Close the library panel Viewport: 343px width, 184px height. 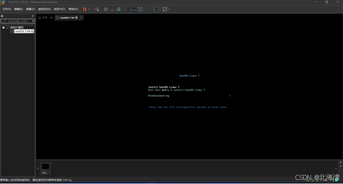(x=33, y=16)
